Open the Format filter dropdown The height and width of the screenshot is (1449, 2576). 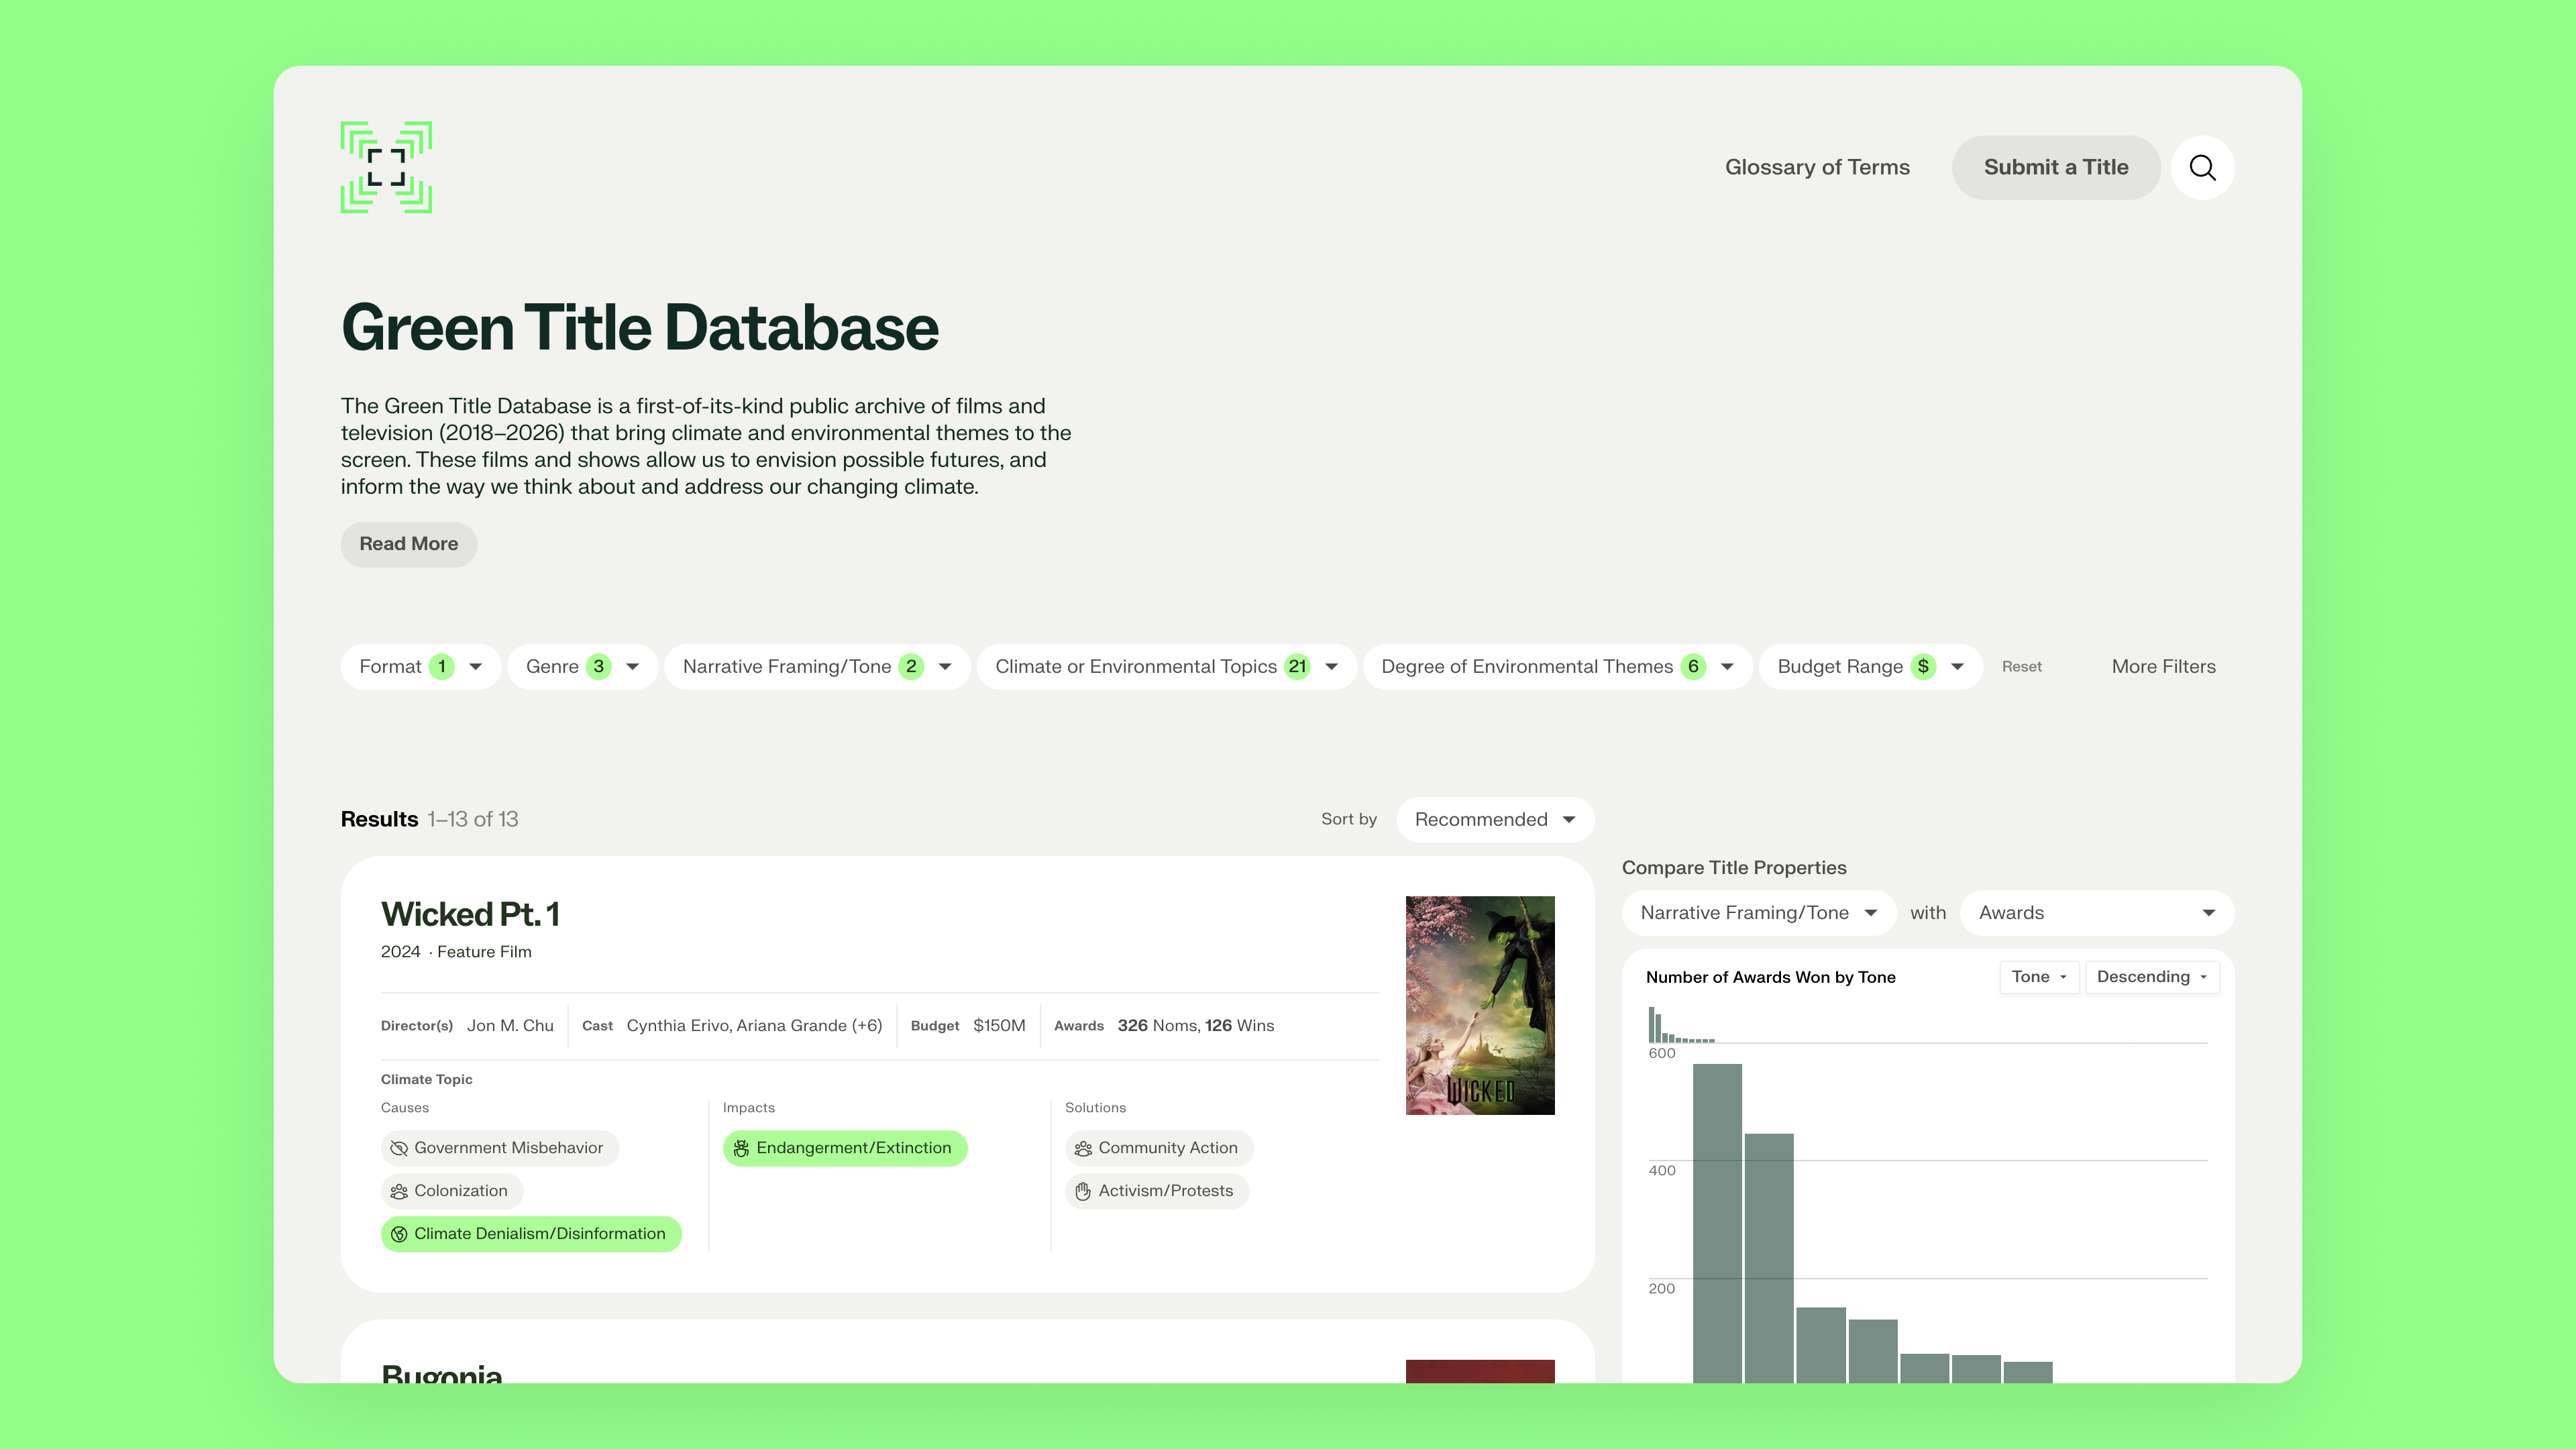[x=420, y=667]
